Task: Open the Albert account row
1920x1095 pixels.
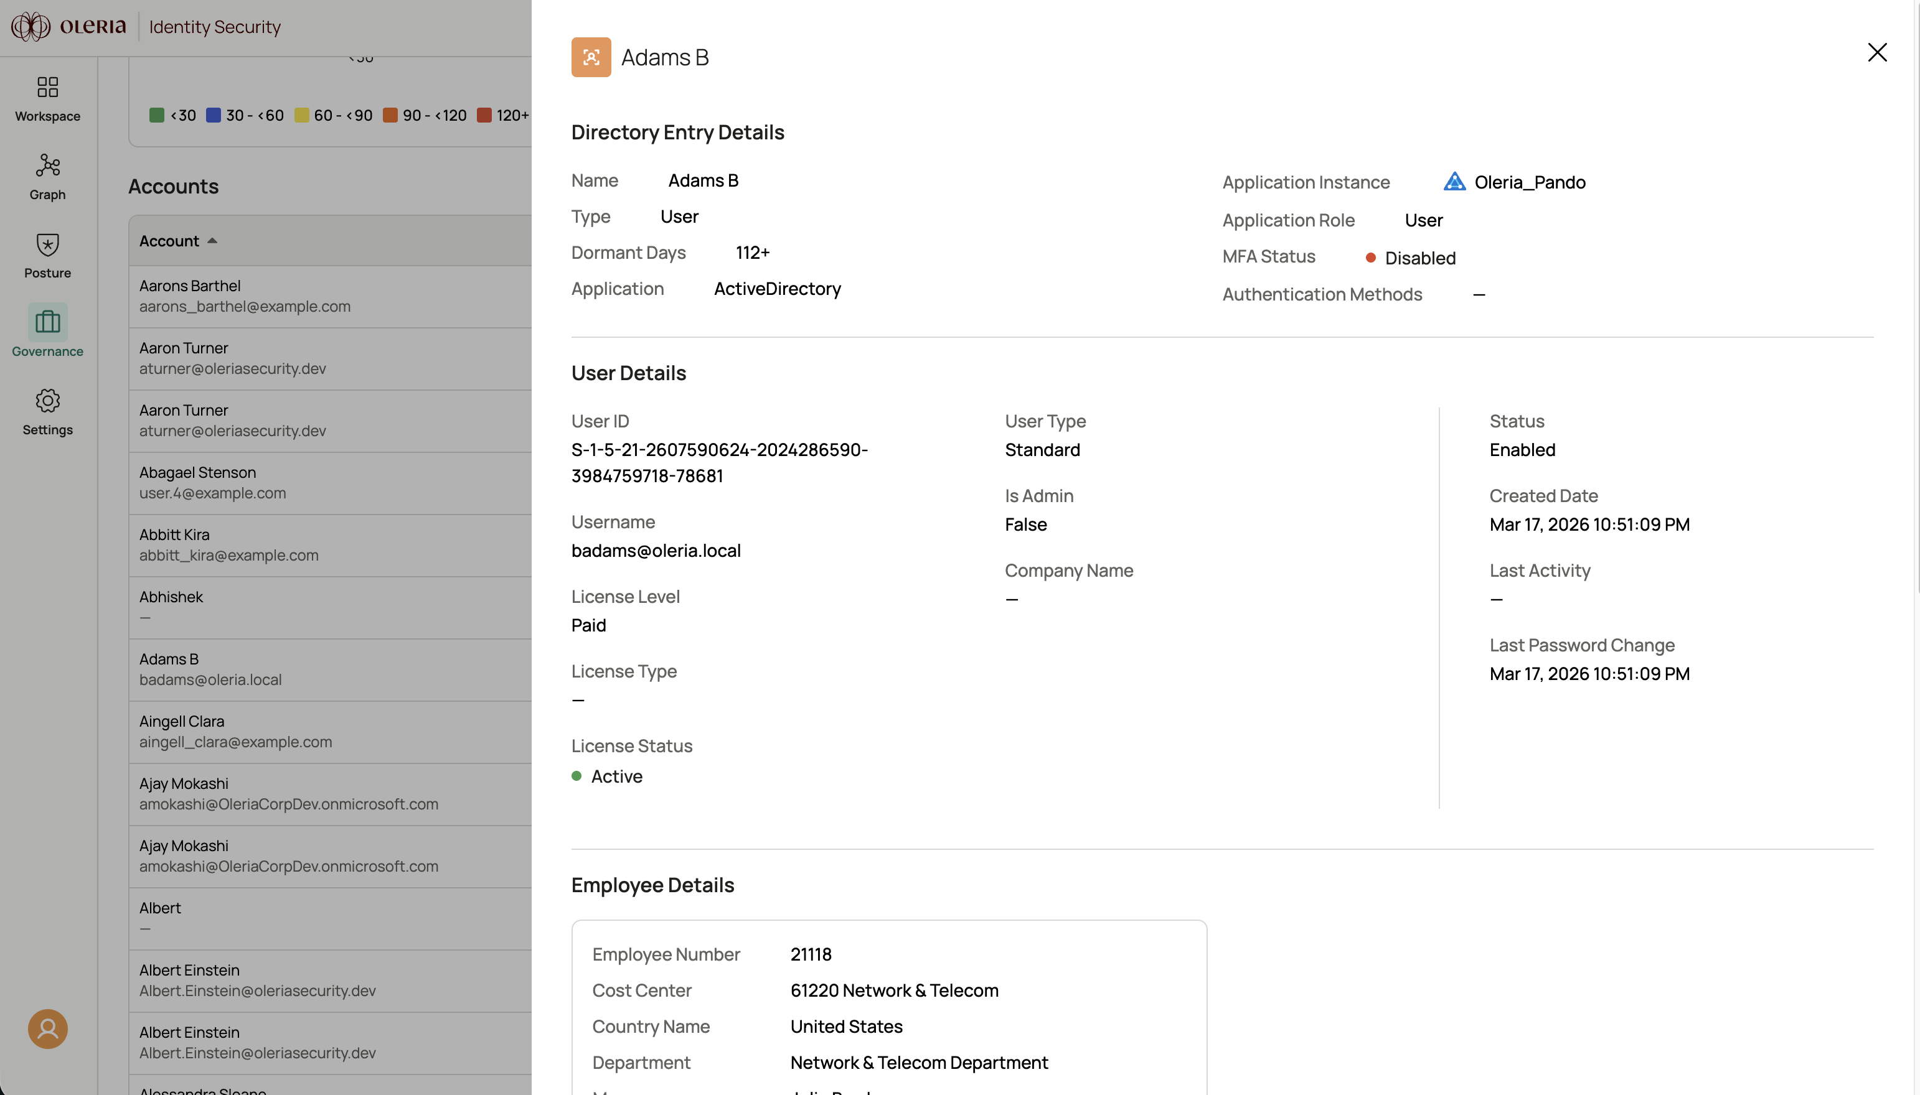Action: coord(331,918)
